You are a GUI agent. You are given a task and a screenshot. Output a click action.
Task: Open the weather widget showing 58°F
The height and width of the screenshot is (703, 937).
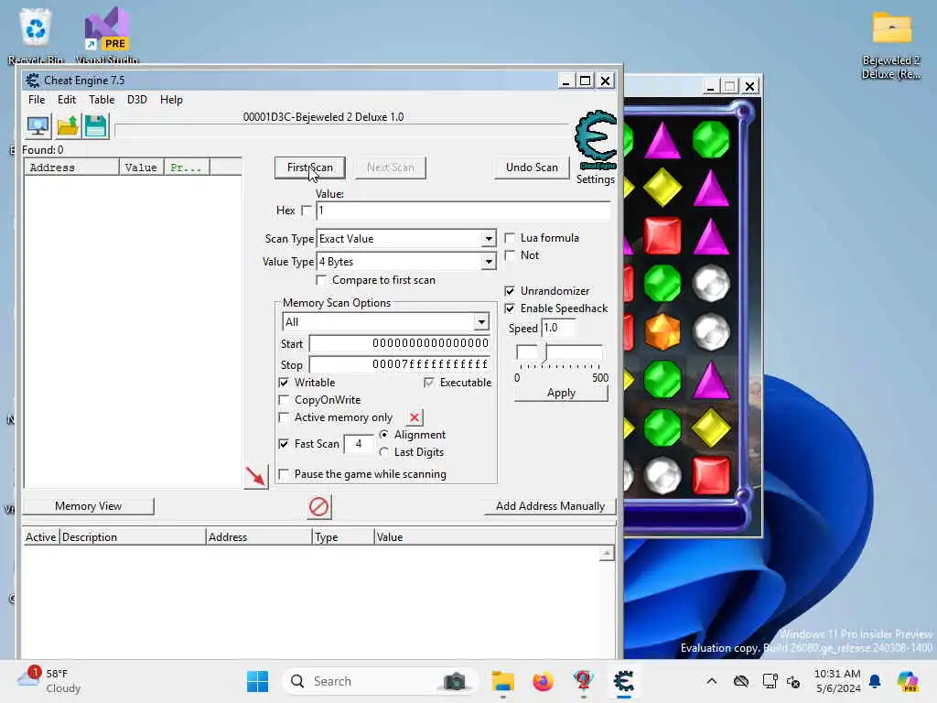pyautogui.click(x=49, y=681)
